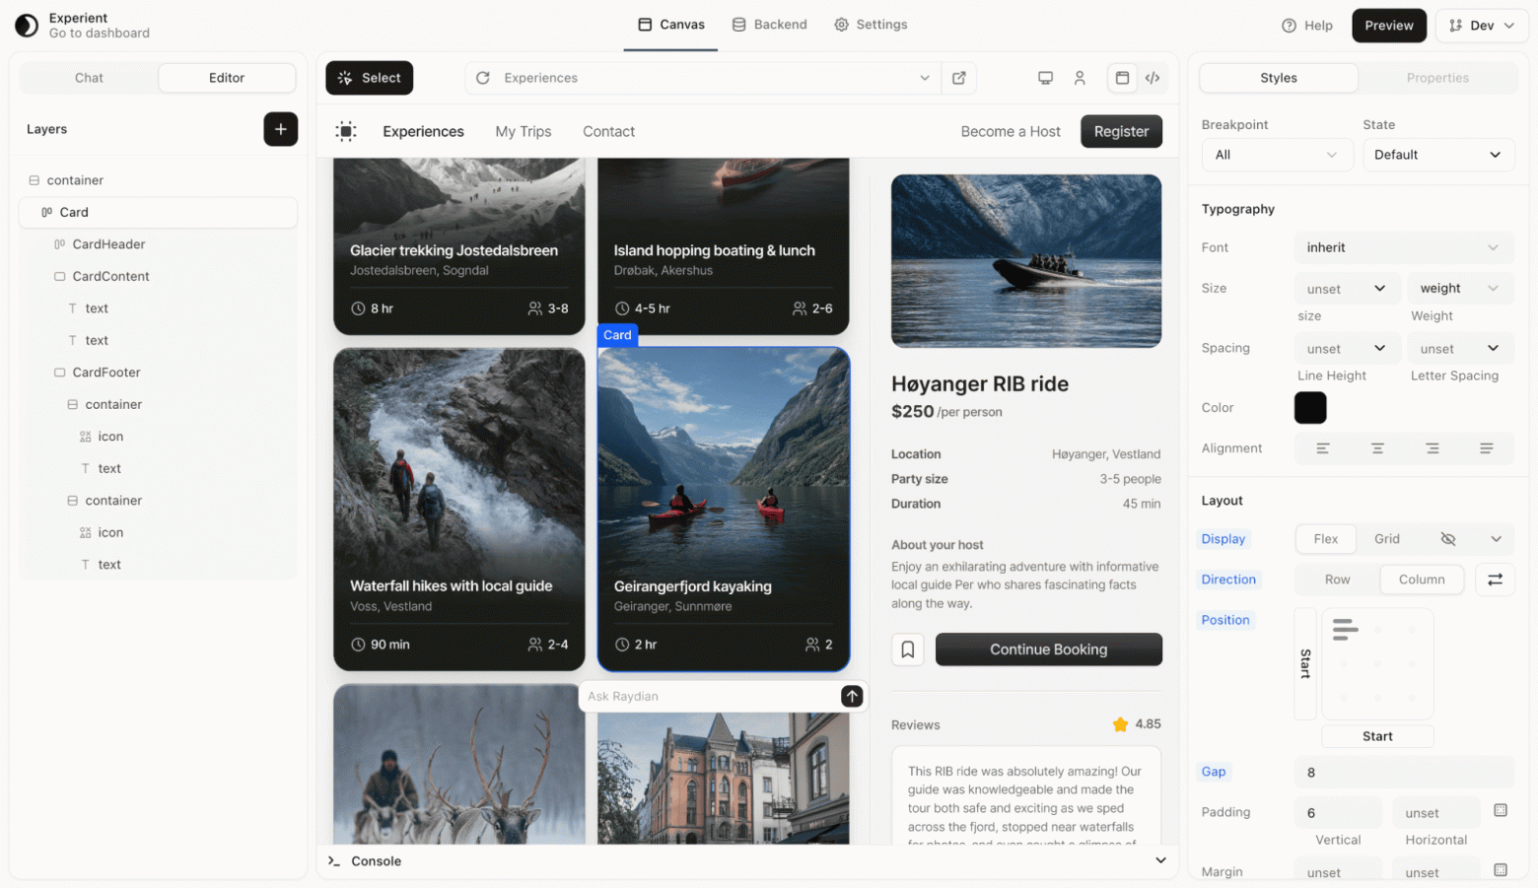Switch to mobile view with the person icon
1538x888 pixels.
pyautogui.click(x=1081, y=77)
